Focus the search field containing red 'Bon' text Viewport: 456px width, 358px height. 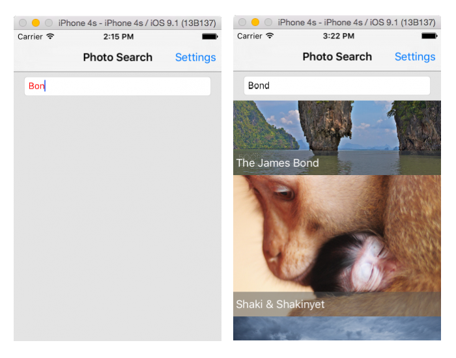tap(117, 86)
